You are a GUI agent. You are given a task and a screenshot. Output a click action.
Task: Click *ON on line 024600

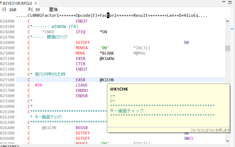tap(103, 32)
